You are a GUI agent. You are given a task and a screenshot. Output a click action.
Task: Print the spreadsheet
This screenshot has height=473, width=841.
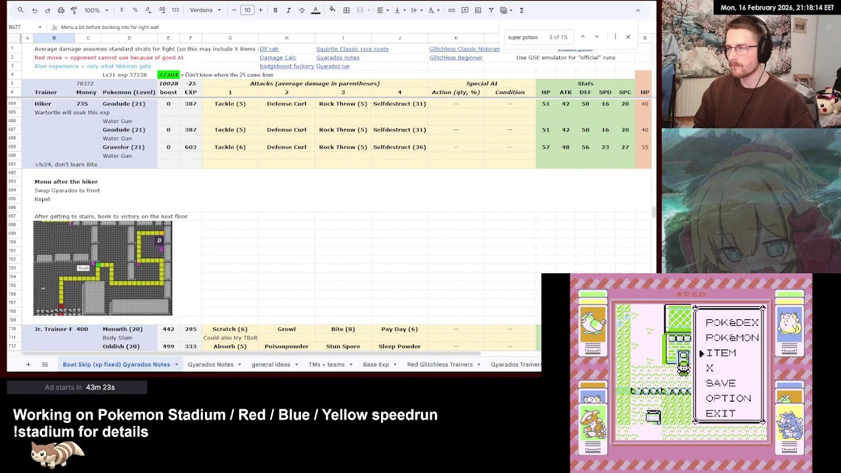(x=60, y=11)
